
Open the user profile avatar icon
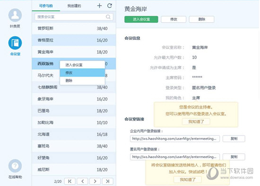[15, 15]
